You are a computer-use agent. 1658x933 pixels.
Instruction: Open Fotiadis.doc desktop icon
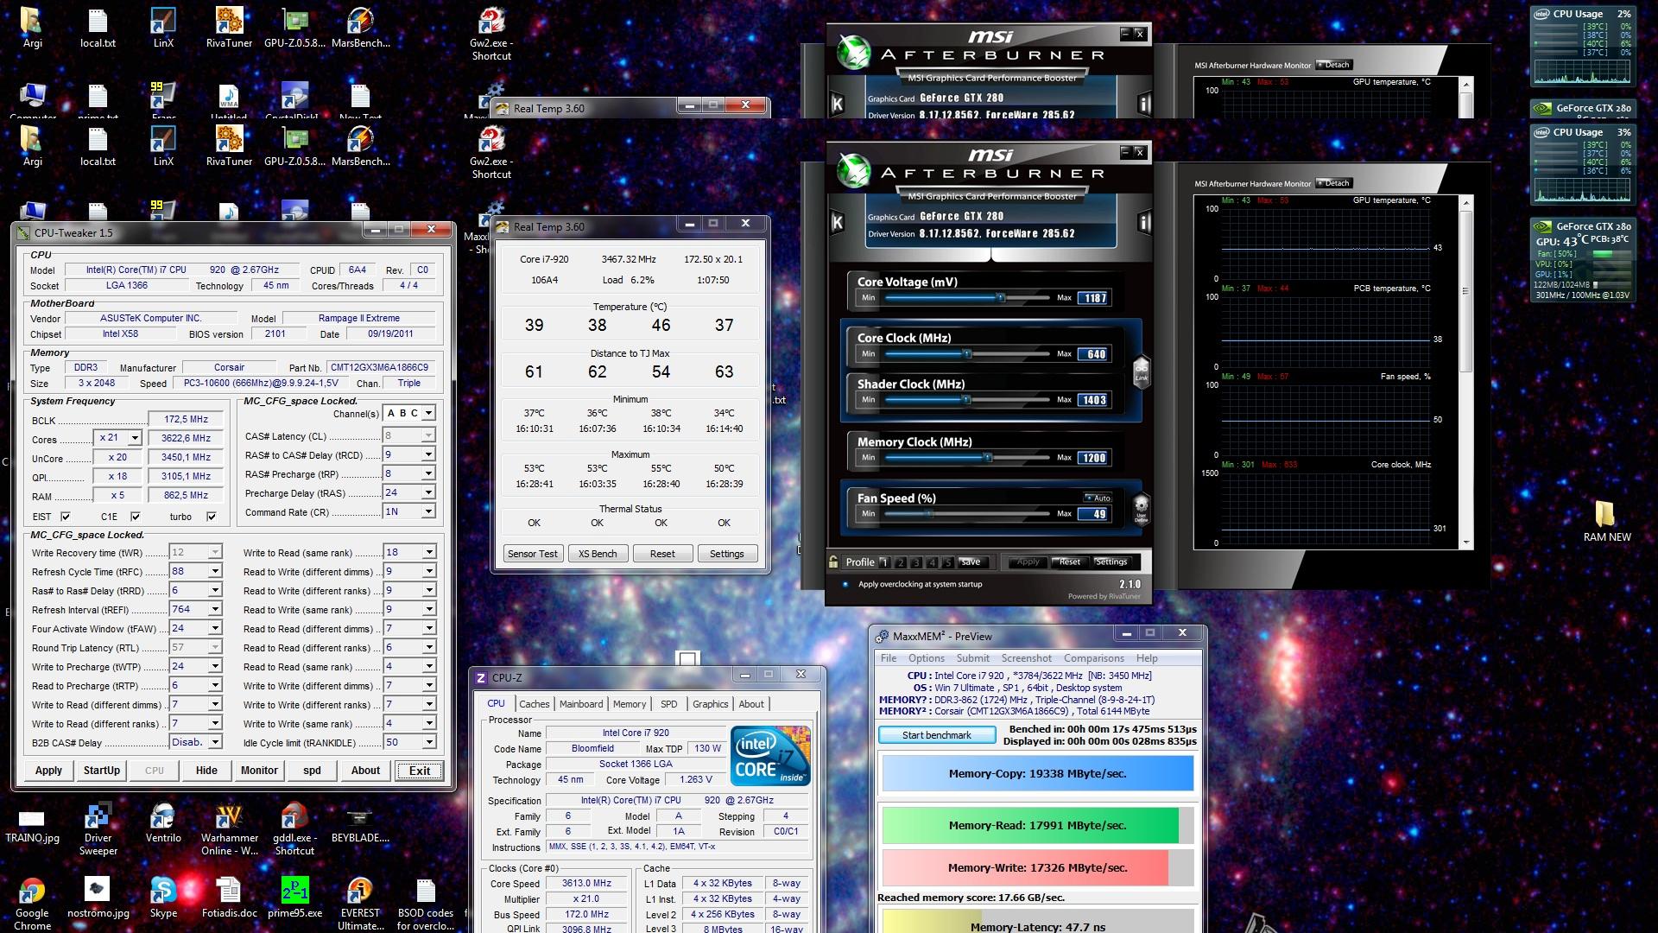(230, 898)
